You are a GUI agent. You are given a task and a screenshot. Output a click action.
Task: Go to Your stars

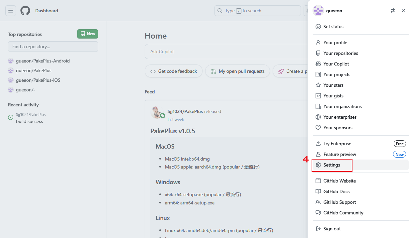coord(333,85)
